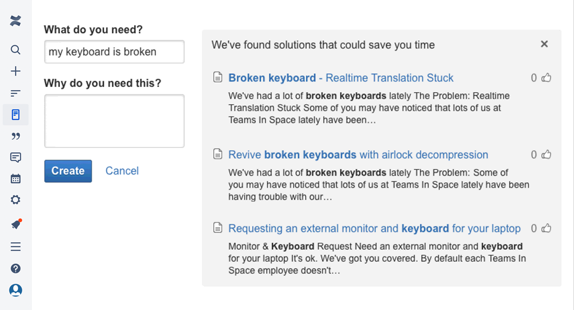Open the help question mark icon
The width and height of the screenshot is (574, 310).
(16, 268)
